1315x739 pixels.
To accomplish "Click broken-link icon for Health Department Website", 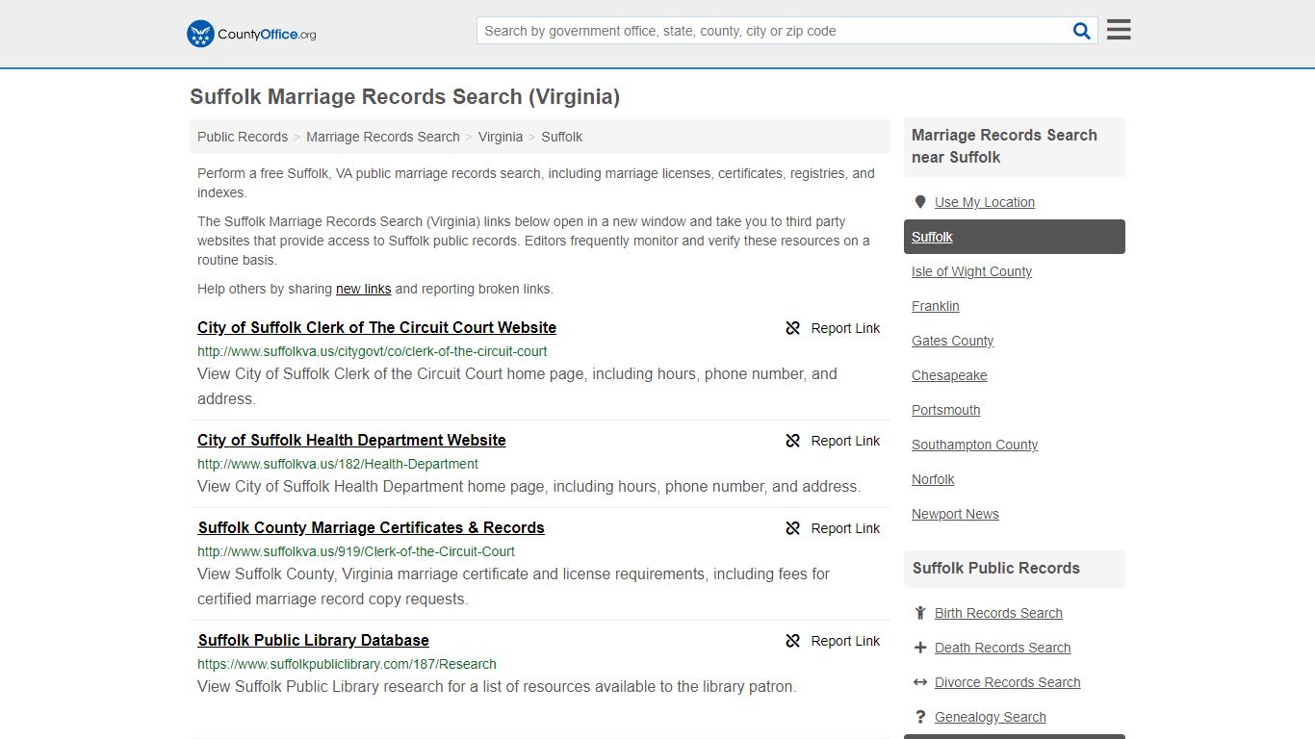I will point(793,441).
